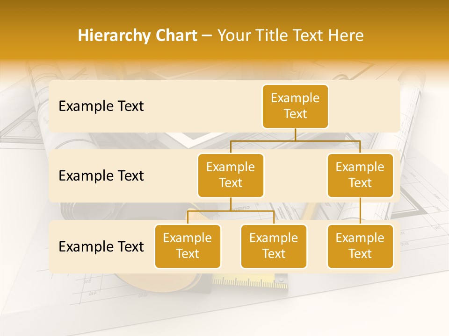449x336 pixels.
Task: Select the bottom-row leftmost Example Text box
Action: click(188, 246)
